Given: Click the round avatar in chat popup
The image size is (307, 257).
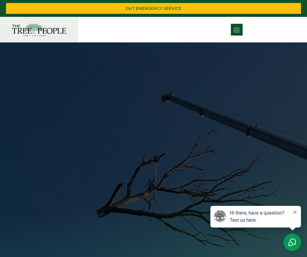Looking at the screenshot, I should (220, 216).
